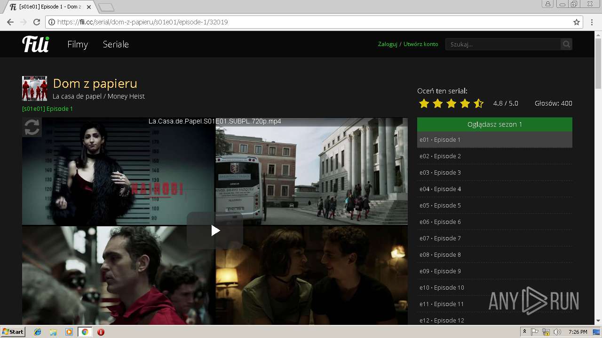This screenshot has width=602, height=338.
Task: Rate the series four stars
Action: 465,103
